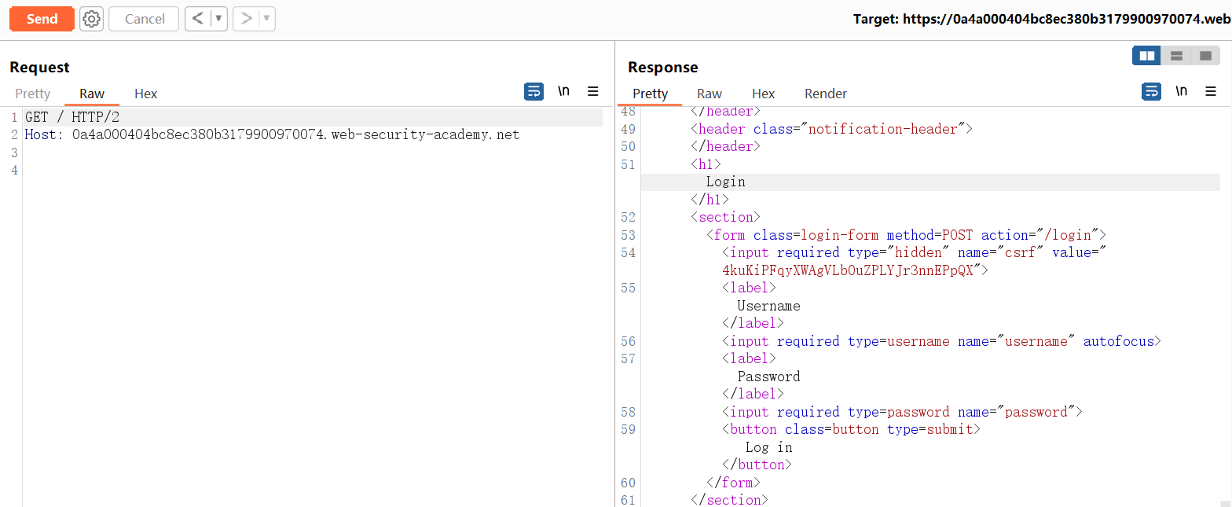Switch Response view to the Raw tab
Screen dimensions: 1232x507
pos(709,94)
